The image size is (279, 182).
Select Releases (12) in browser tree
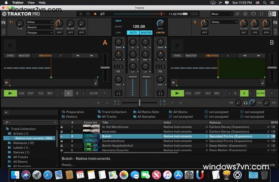point(23,143)
